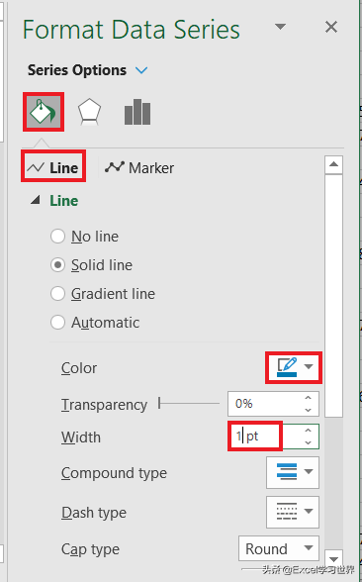Open the line Color picker button

pos(294,367)
